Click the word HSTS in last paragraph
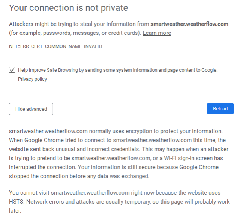 17,202
